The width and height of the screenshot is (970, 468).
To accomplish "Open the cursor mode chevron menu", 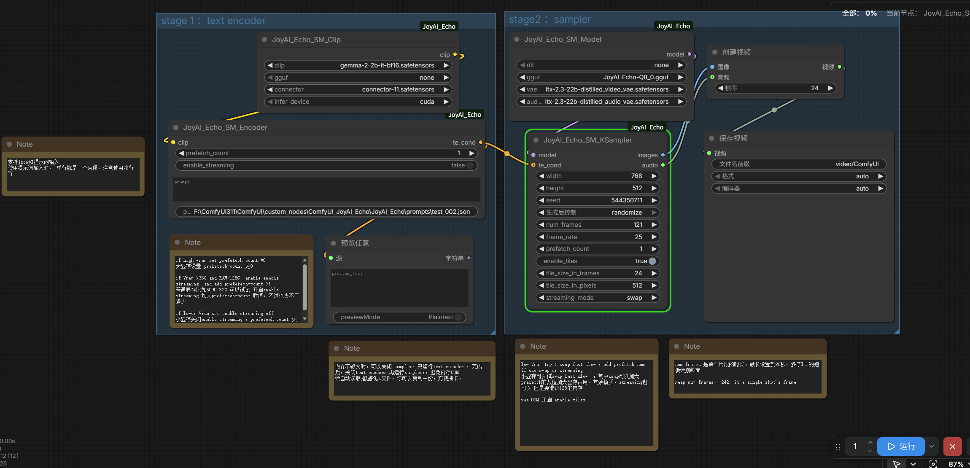I will (x=913, y=464).
